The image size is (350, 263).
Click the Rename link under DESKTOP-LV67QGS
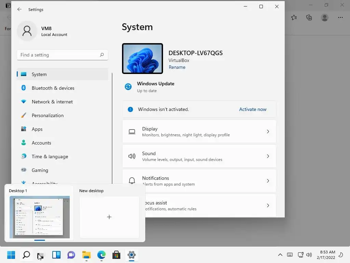pos(177,67)
